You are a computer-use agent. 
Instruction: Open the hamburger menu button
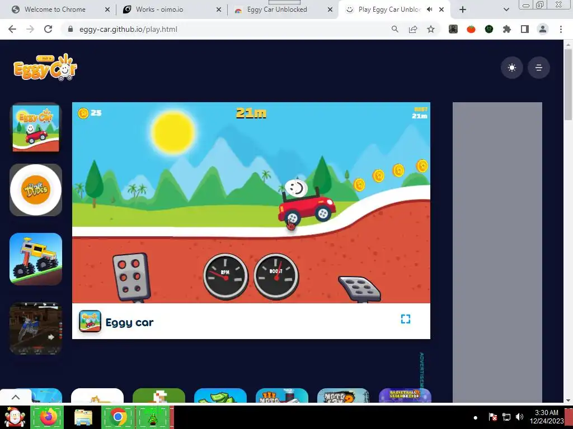(539, 68)
